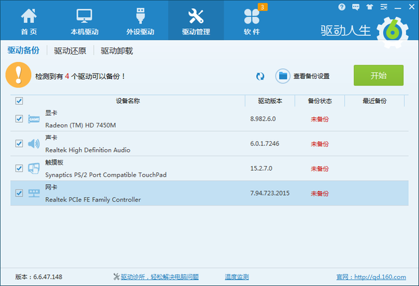Select the Radeon (TM) HD 7450M text
The height and width of the screenshot is (286, 419).
pyautogui.click(x=80, y=125)
